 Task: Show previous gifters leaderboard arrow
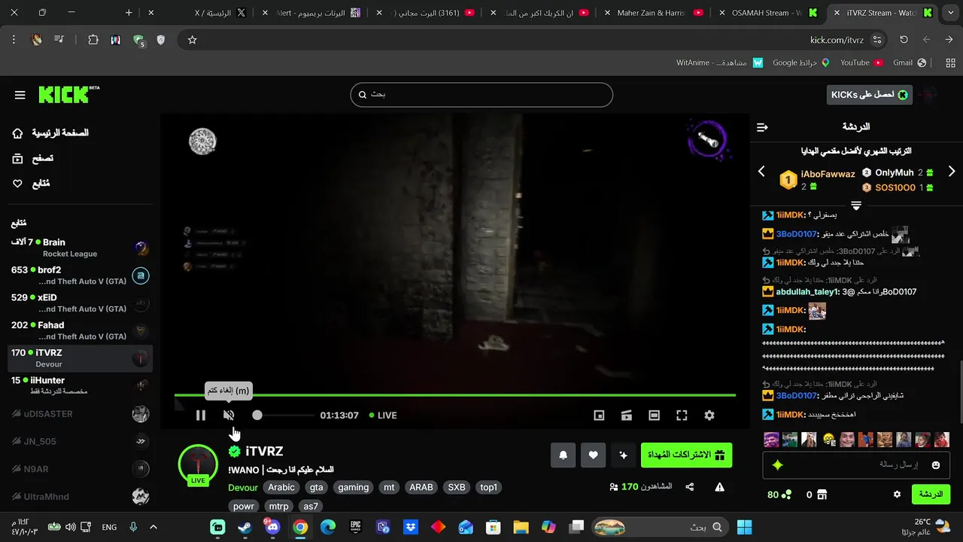[x=761, y=172]
